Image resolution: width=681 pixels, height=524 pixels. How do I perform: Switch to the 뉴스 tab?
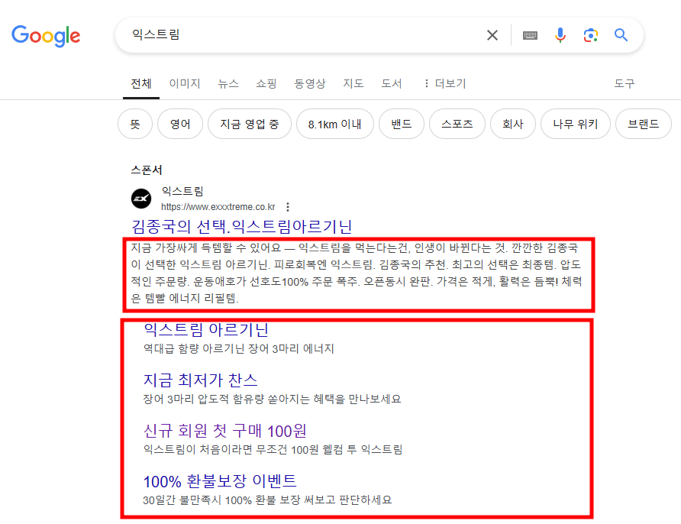[x=228, y=83]
